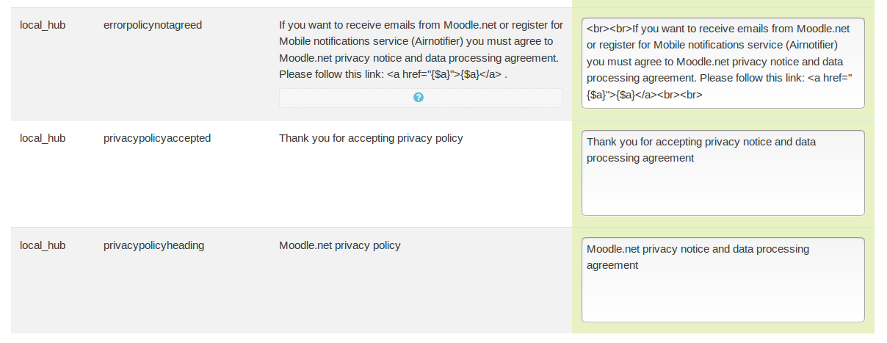Click the privacypolicyheading string identifier
887x343 pixels.
point(154,245)
